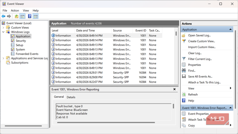Click Clear Log... action

(x=195, y=53)
